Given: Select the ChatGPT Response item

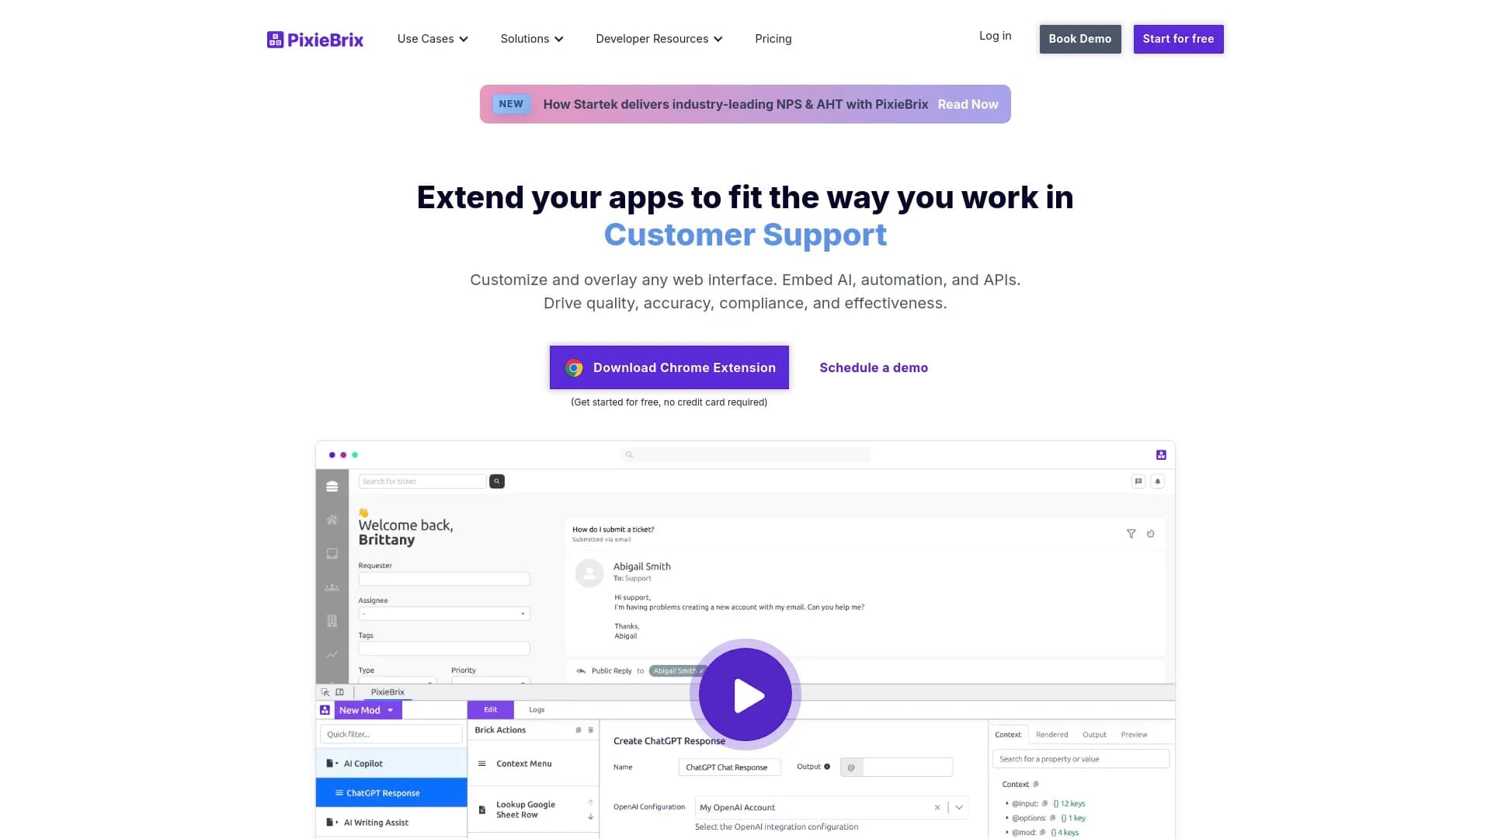Looking at the screenshot, I should point(391,793).
